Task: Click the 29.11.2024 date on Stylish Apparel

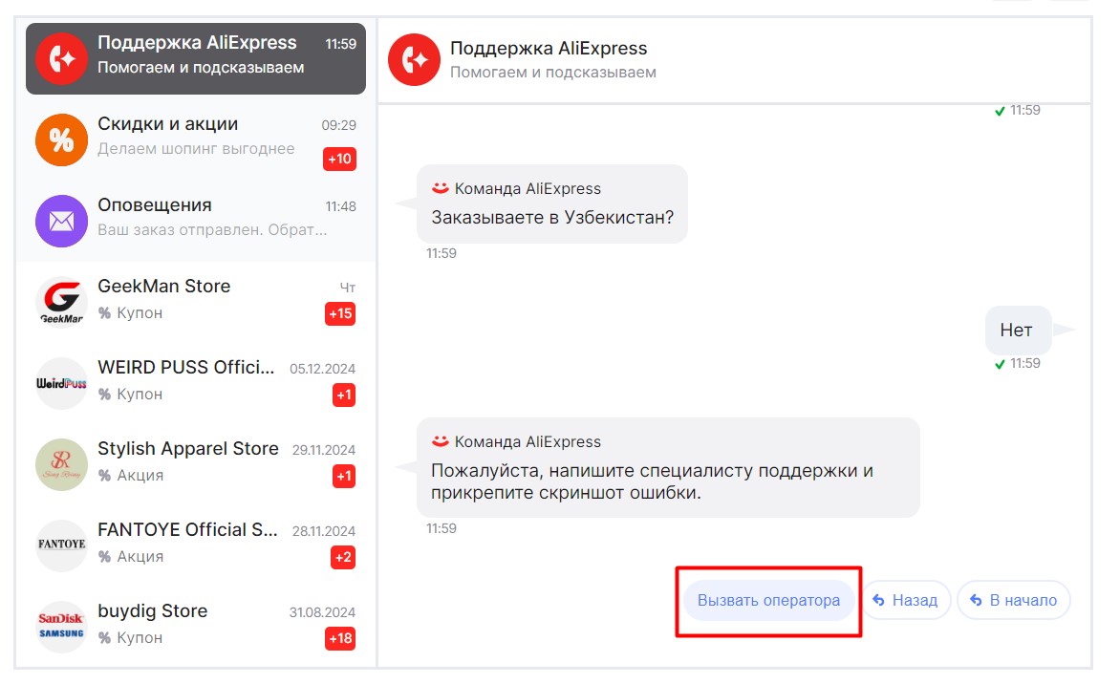Action: [324, 450]
